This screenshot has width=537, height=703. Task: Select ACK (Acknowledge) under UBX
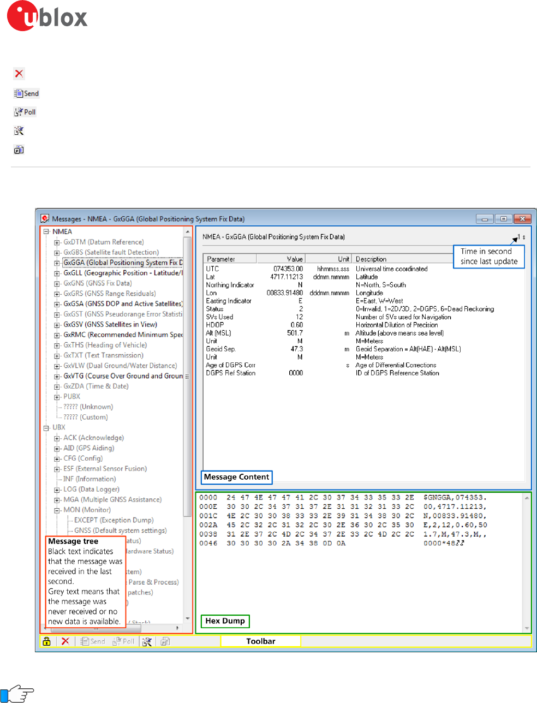94,438
